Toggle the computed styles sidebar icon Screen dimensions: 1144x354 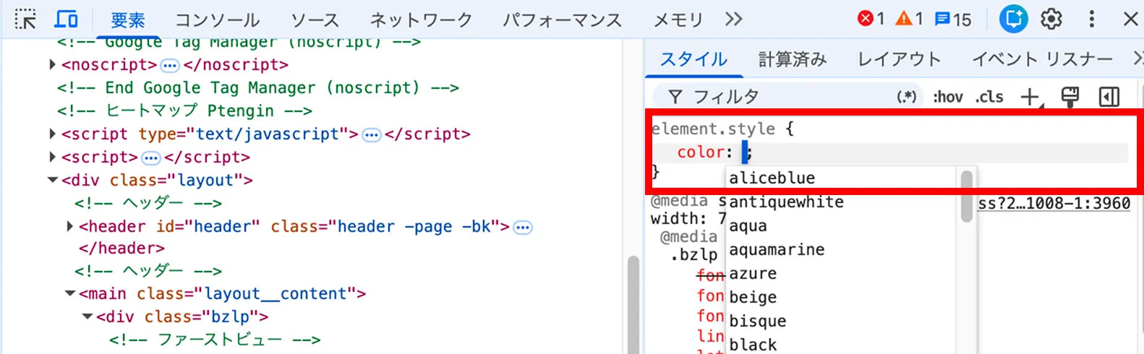[1109, 96]
